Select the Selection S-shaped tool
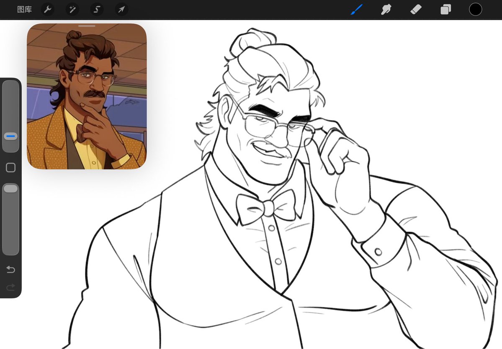 (97, 10)
